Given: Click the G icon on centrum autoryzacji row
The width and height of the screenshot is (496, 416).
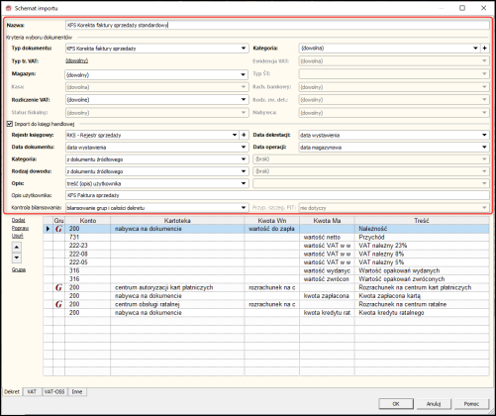Looking at the screenshot, I should pyautogui.click(x=59, y=287).
